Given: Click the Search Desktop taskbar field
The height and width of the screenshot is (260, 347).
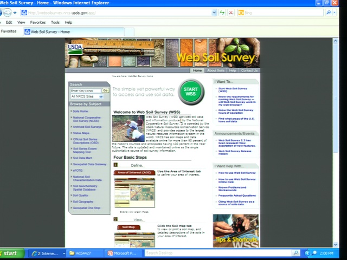Looking at the screenshot, I should tap(218, 253).
